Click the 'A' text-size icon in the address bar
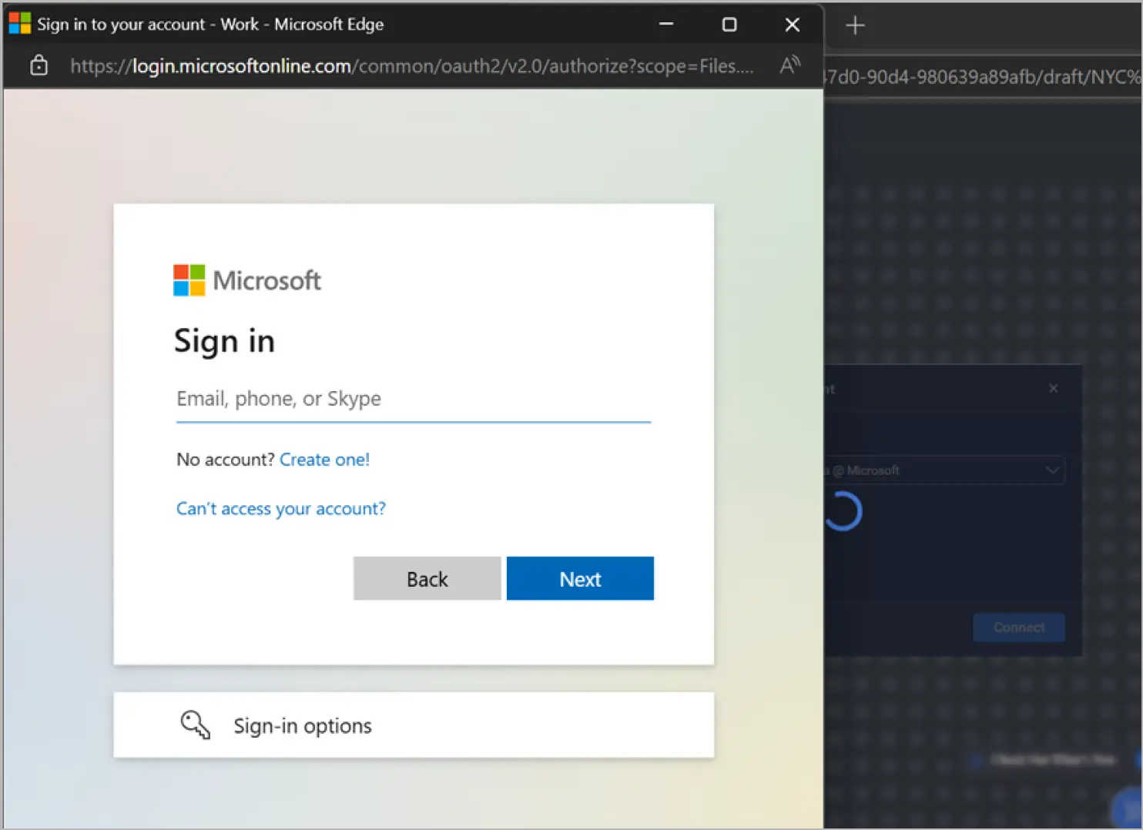 click(789, 65)
